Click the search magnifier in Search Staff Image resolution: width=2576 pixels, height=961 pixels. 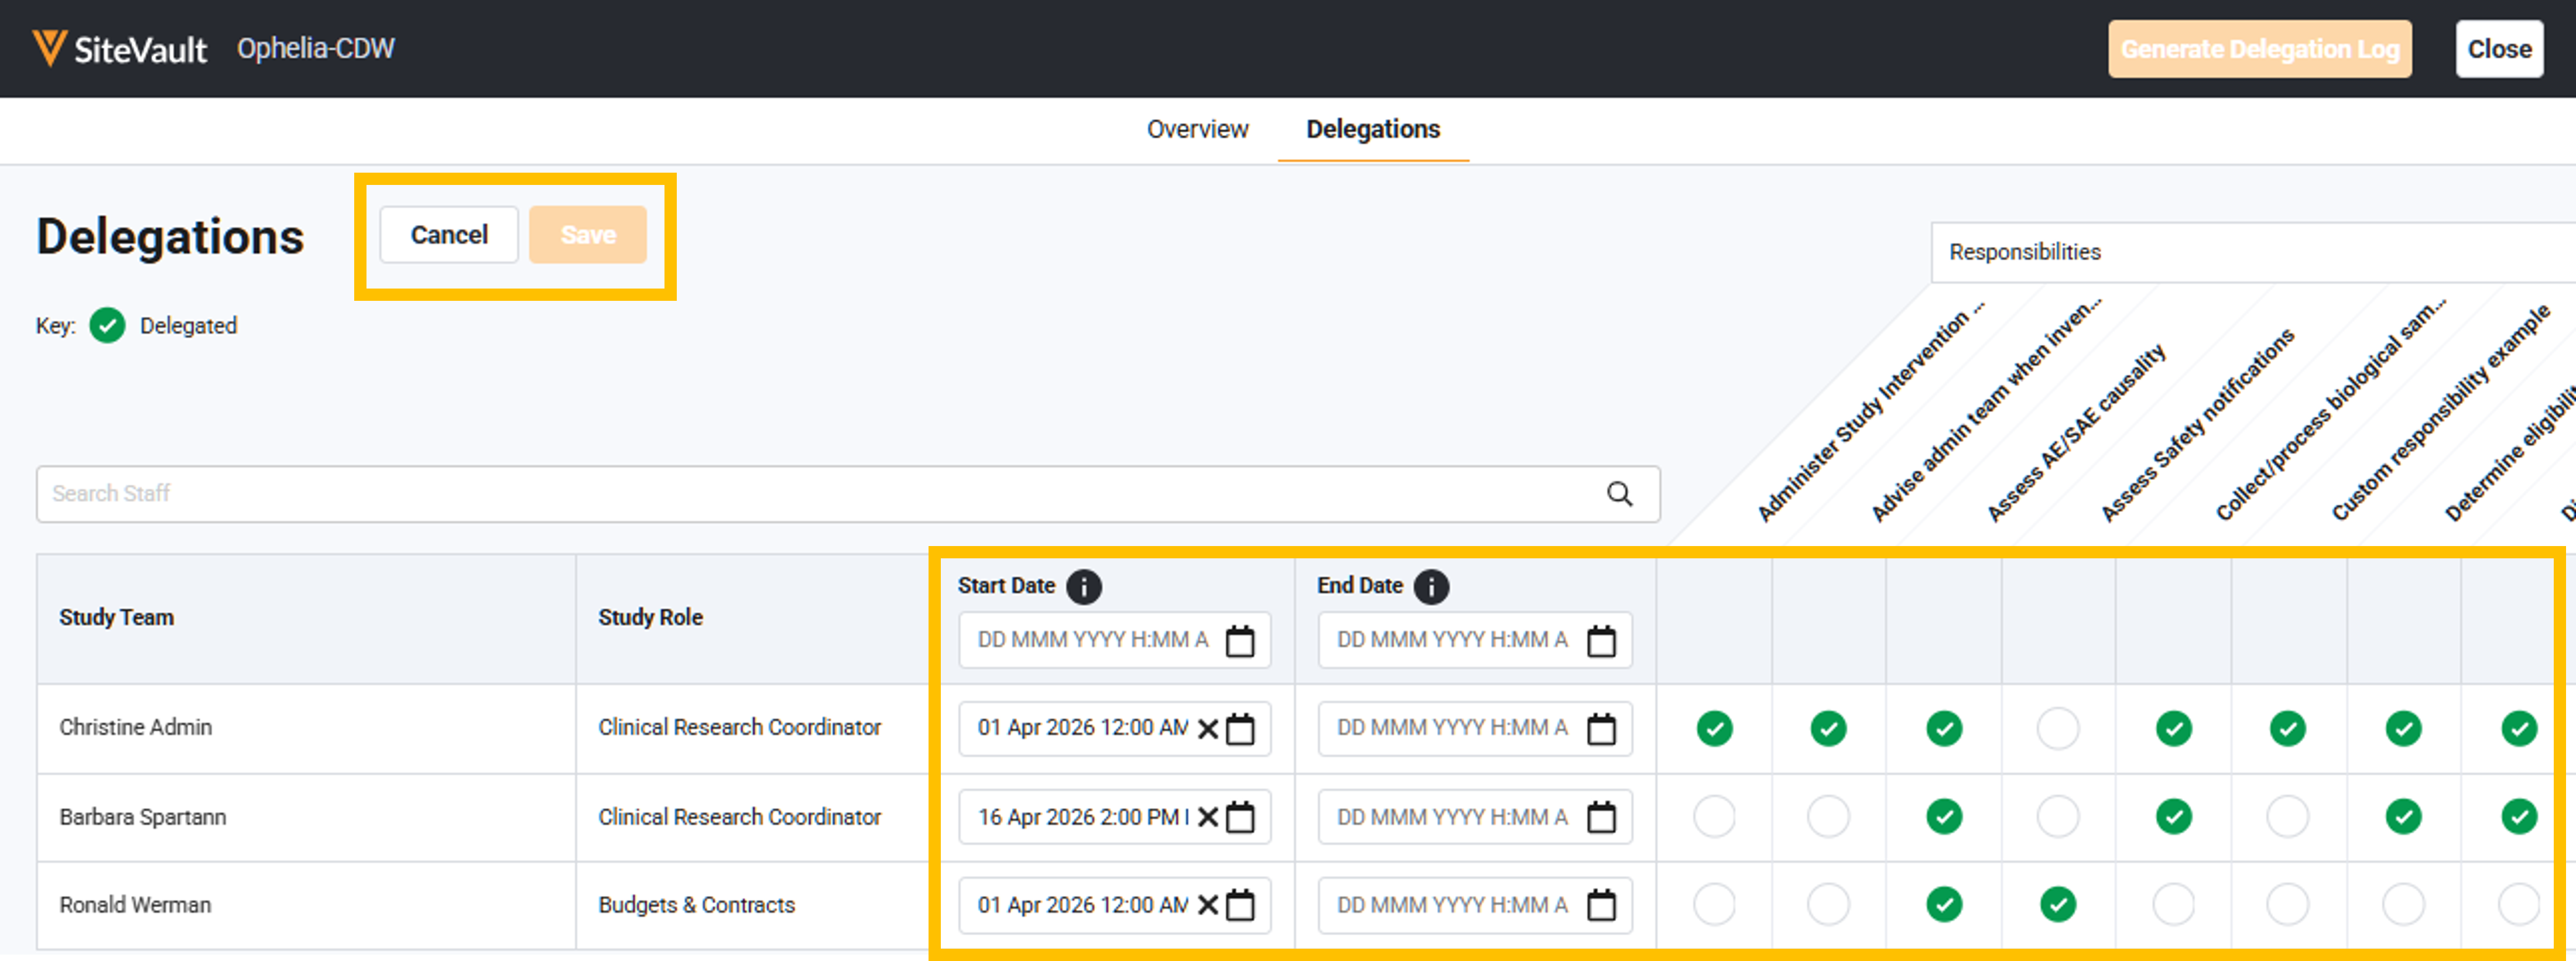point(1619,494)
